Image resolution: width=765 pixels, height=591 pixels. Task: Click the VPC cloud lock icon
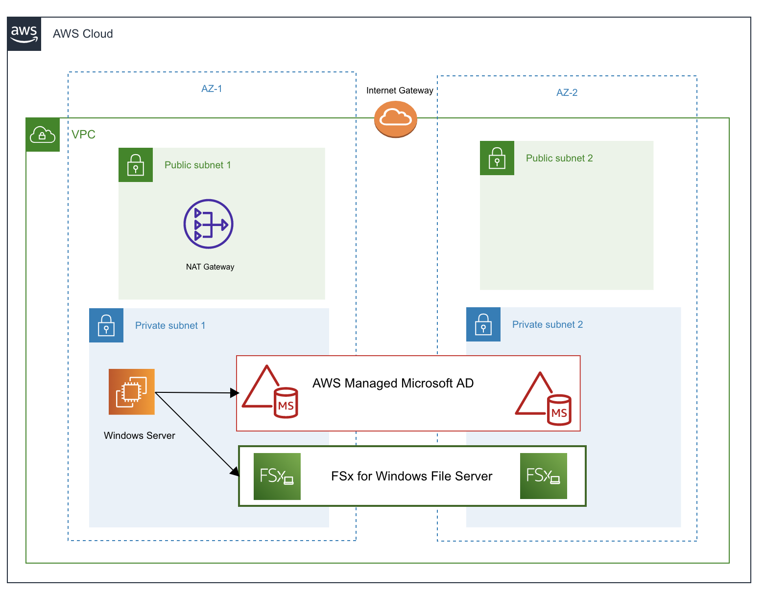[x=43, y=135]
